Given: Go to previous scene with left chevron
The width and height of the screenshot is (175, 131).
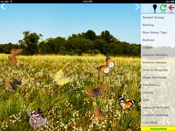Looking at the screenshot, I should (x=3, y=7).
